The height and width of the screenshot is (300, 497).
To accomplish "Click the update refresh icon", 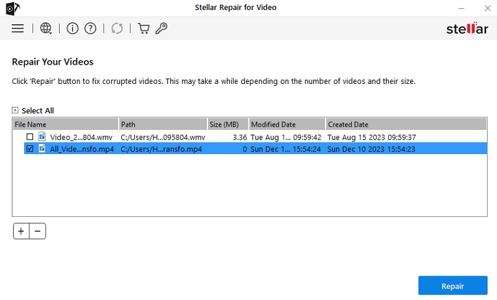I will tap(117, 29).
